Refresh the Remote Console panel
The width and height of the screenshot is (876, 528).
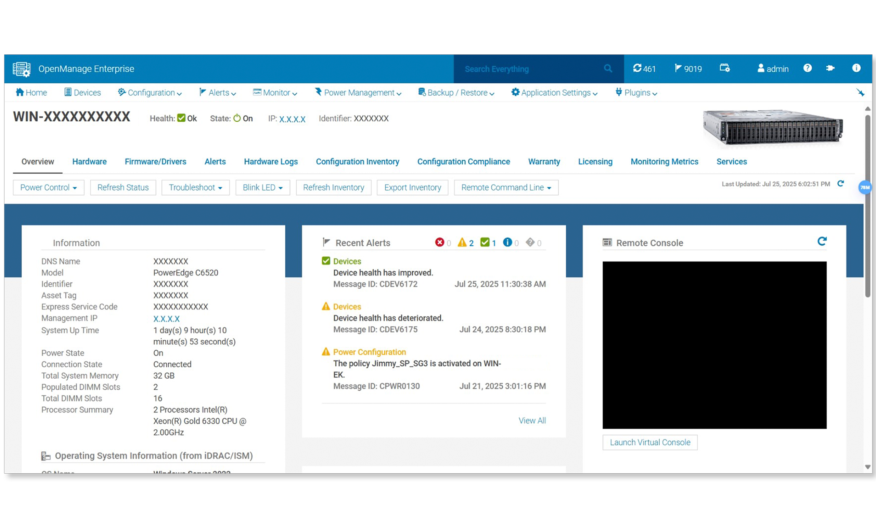pyautogui.click(x=822, y=242)
